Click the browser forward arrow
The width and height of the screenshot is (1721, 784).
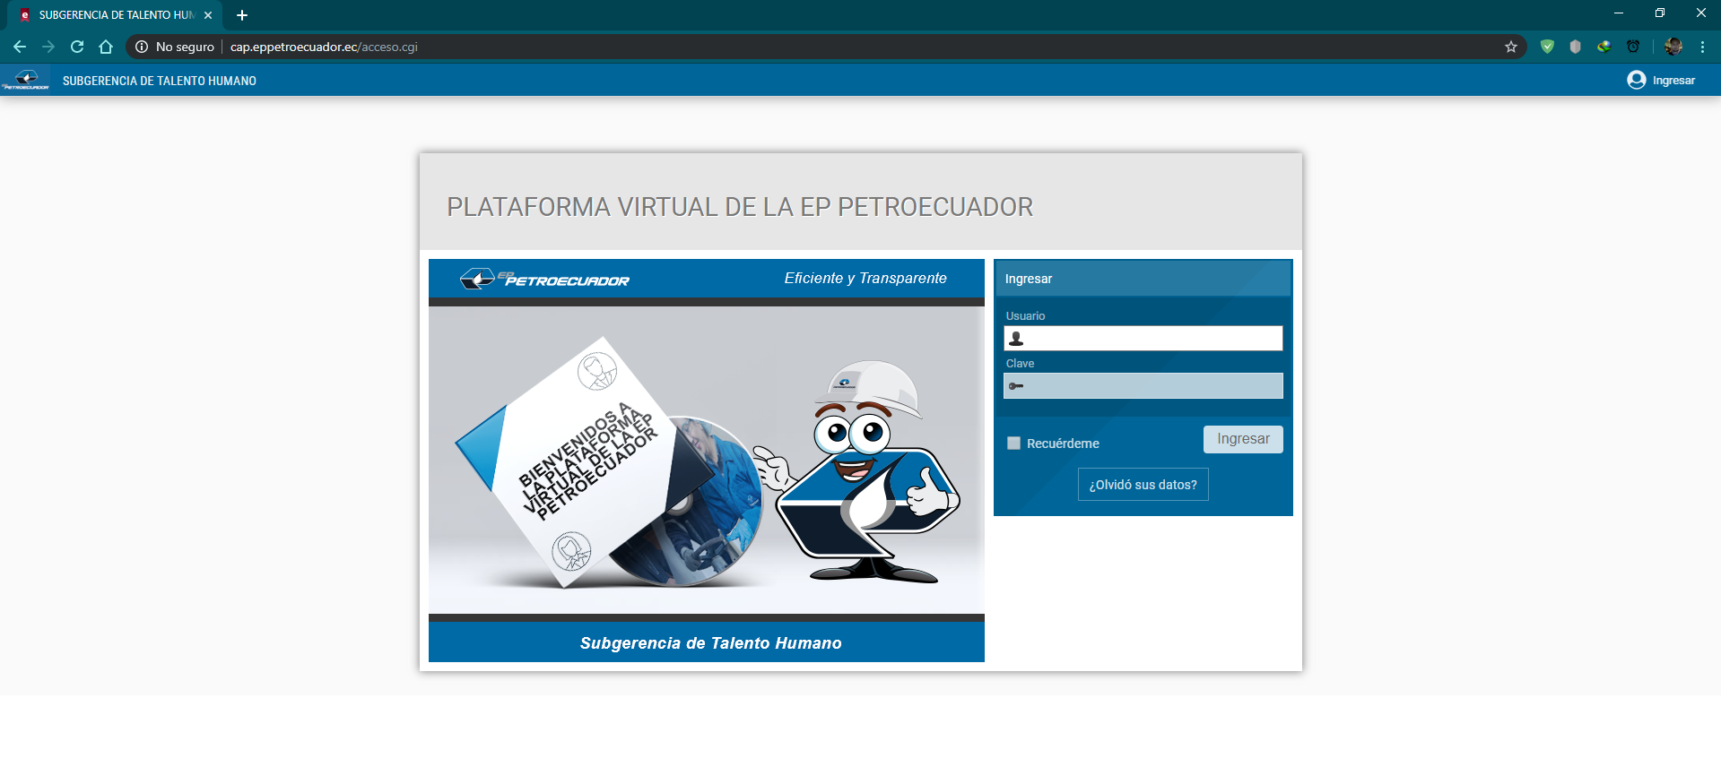pos(48,47)
